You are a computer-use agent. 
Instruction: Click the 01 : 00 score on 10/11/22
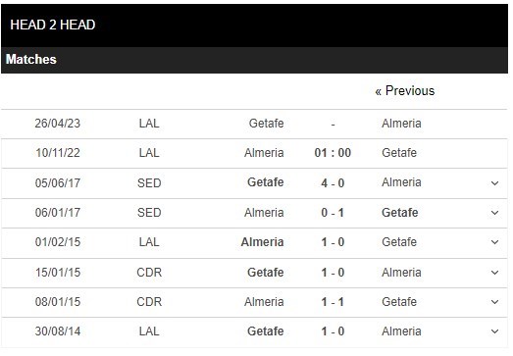[333, 153]
